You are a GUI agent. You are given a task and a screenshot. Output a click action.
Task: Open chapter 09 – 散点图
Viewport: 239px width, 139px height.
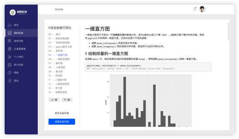pos(56,71)
